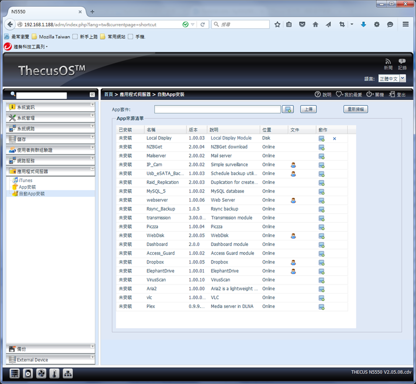This screenshot has height=384, width=416.
Task: Open 我的最愛 favorites menu
Action: pyautogui.click(x=349, y=94)
